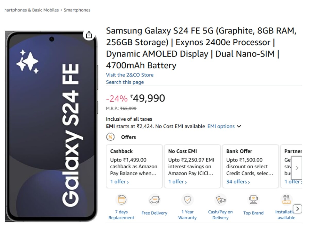Viewport: 309px width, 231px height.
Task: View 34 offers under Bank Offer
Action: [238, 182]
